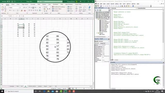Click the Undo arrow in Excel title bar

[x=15, y=2]
